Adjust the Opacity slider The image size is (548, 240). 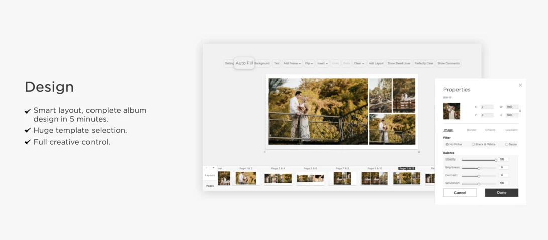tap(479, 160)
